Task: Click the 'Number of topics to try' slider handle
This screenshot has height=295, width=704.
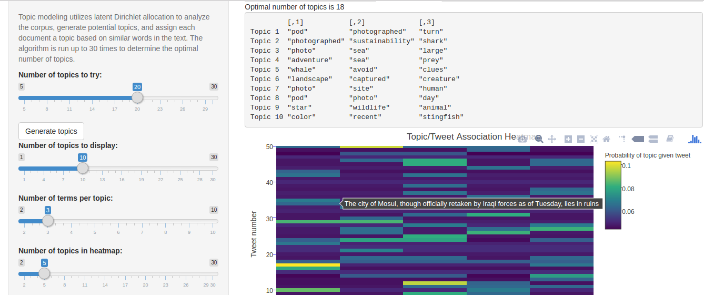Action: point(137,97)
